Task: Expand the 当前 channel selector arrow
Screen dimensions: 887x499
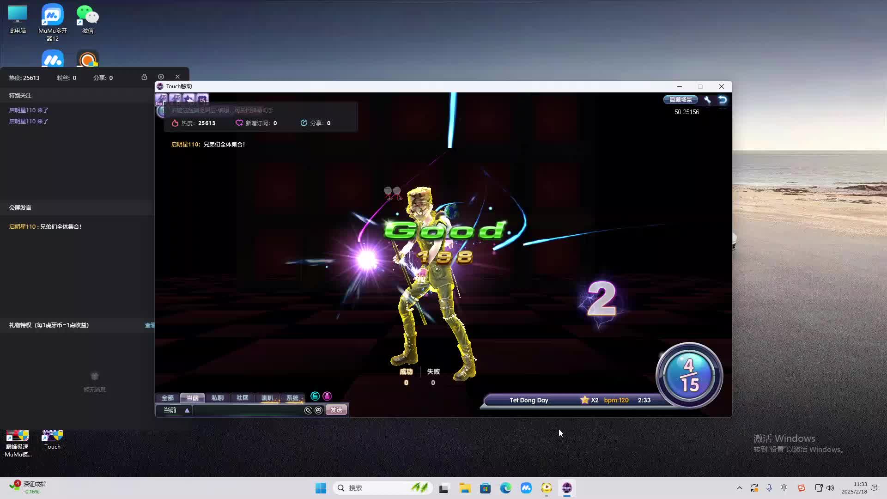Action: [x=187, y=410]
